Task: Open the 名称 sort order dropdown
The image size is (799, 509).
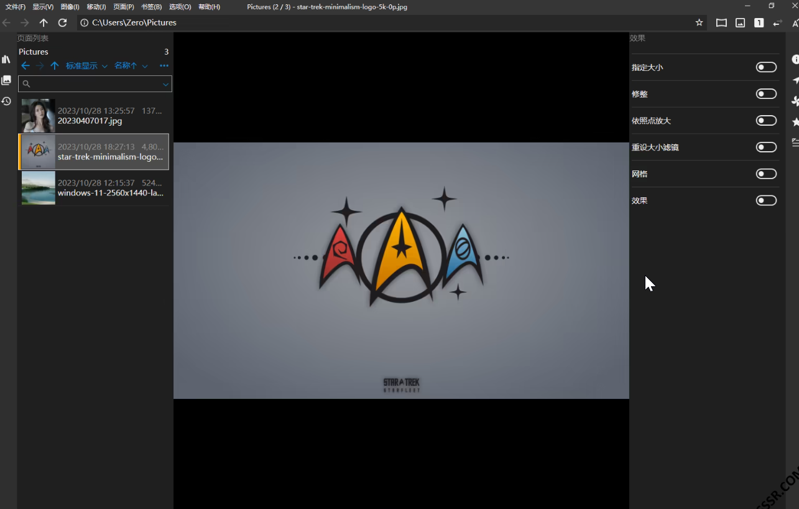Action: tap(131, 66)
